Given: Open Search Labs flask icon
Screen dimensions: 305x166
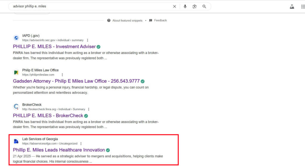Looking at the screenshot, I should (x=292, y=7).
